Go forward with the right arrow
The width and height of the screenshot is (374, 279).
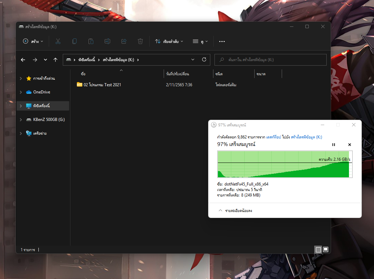click(35, 60)
